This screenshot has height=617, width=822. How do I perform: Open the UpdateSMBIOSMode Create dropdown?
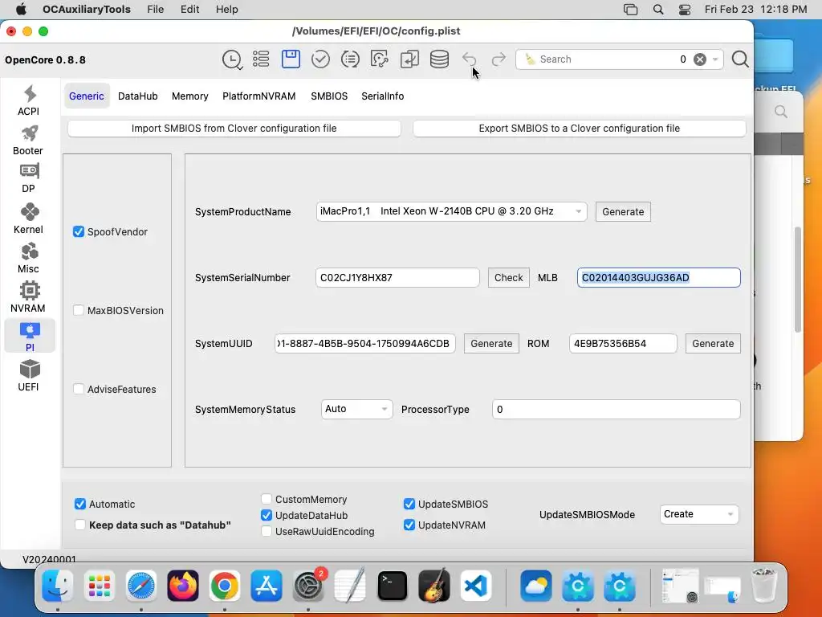[x=699, y=514]
